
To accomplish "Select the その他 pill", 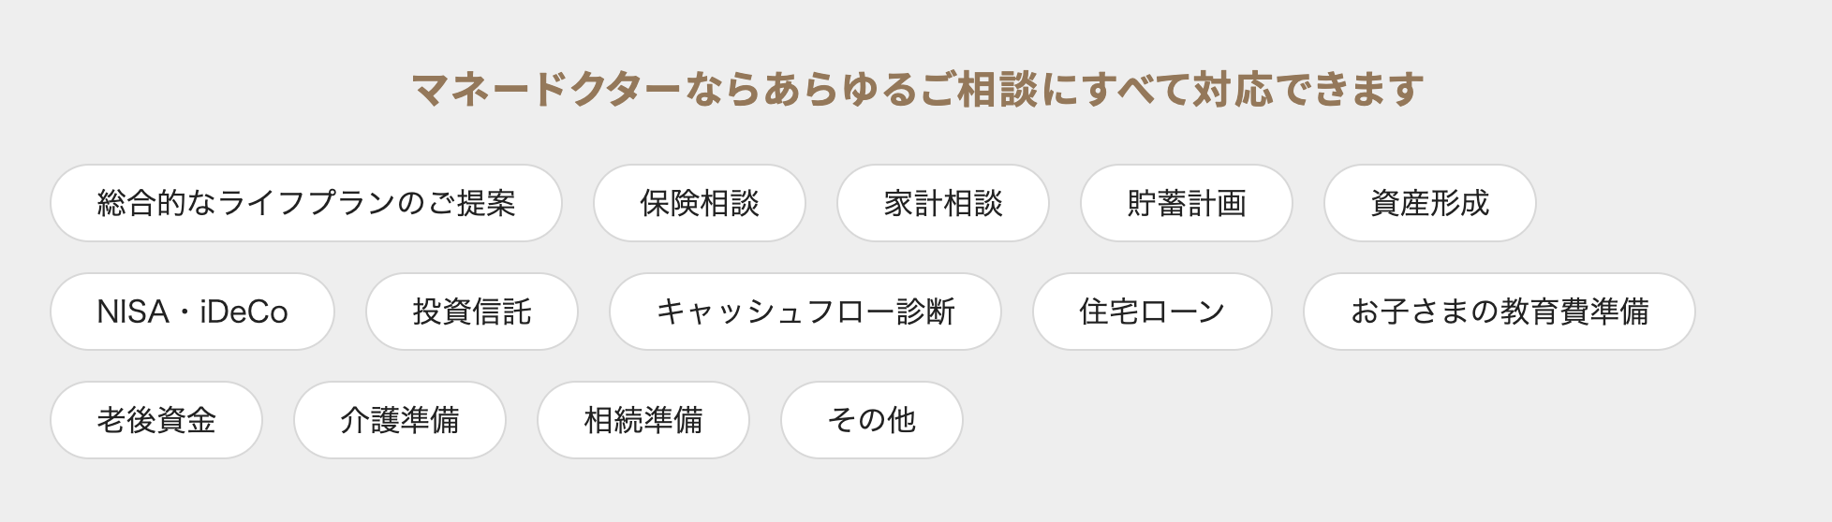I will coord(872,420).
